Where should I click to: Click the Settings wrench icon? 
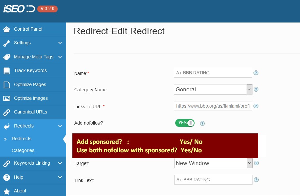click(x=7, y=43)
